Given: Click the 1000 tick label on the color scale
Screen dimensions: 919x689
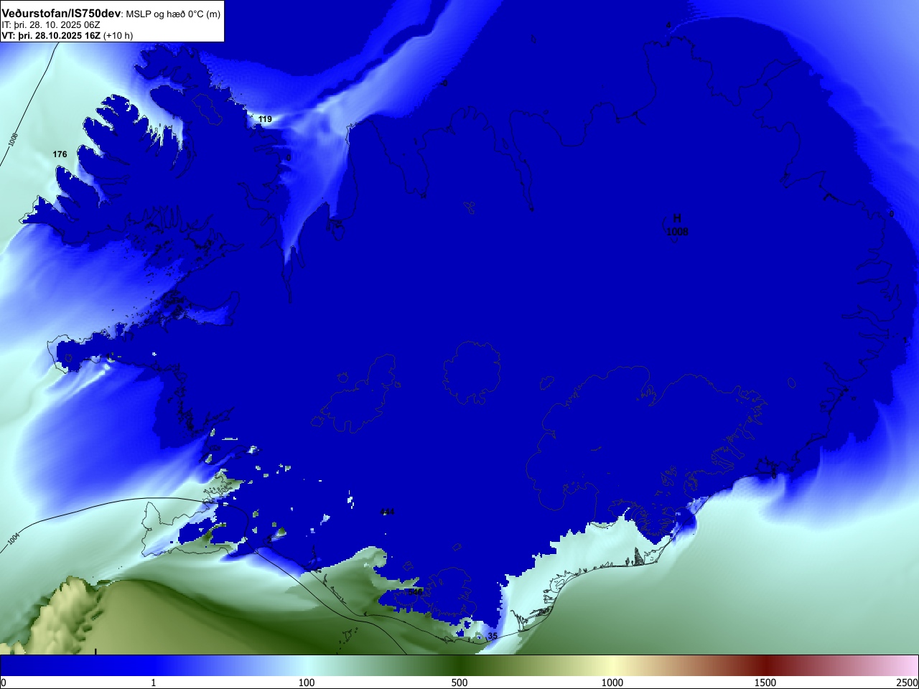Looking at the screenshot, I should coord(612,683).
